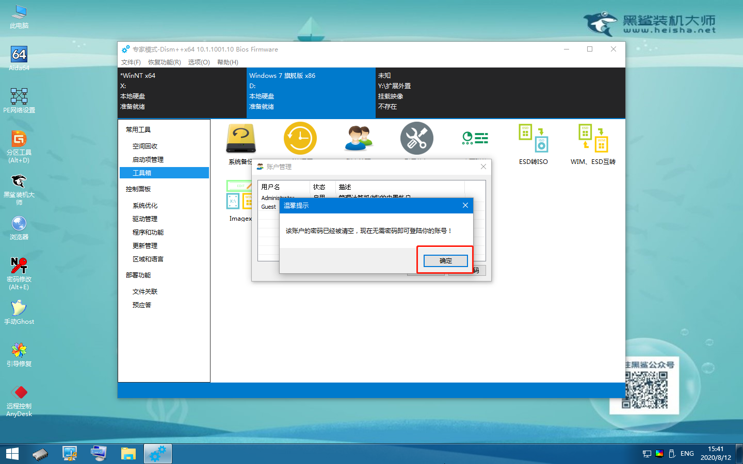Screen dimensions: 743x464
Task: Open 驱动管理 in the sidebar
Action: (145, 219)
